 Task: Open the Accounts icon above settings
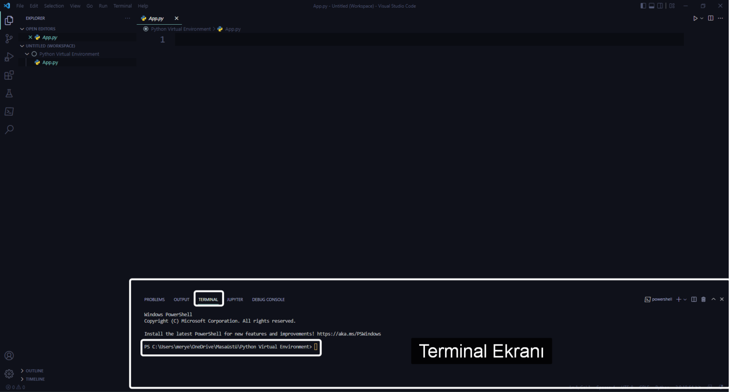pyautogui.click(x=9, y=355)
